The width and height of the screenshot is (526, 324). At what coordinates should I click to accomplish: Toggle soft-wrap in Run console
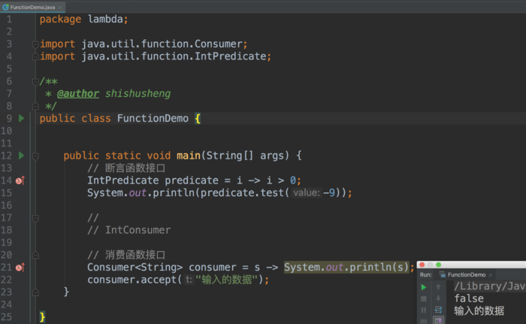point(438,310)
